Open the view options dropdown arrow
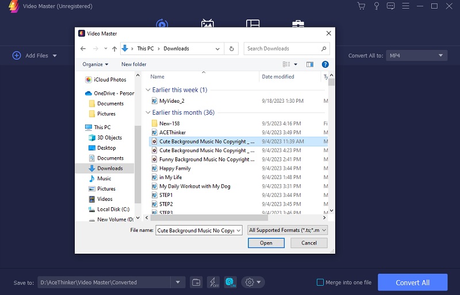The width and height of the screenshot is (460, 295). (296, 64)
